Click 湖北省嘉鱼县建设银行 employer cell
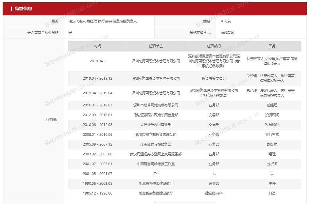This screenshot has height=204, width=309. pos(156,193)
